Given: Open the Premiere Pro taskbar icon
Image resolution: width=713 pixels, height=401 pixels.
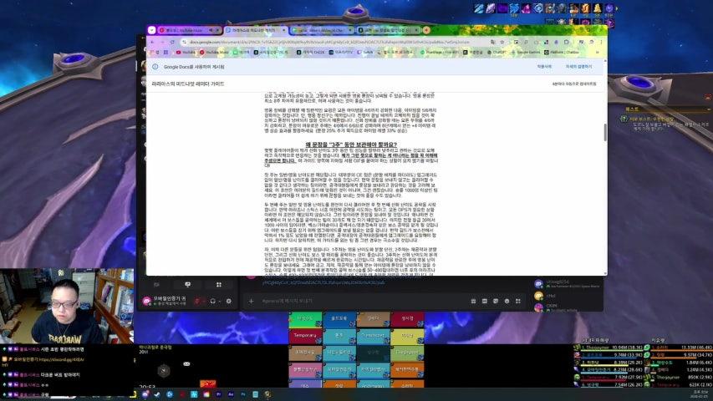Looking at the screenshot, I should tap(219, 394).
